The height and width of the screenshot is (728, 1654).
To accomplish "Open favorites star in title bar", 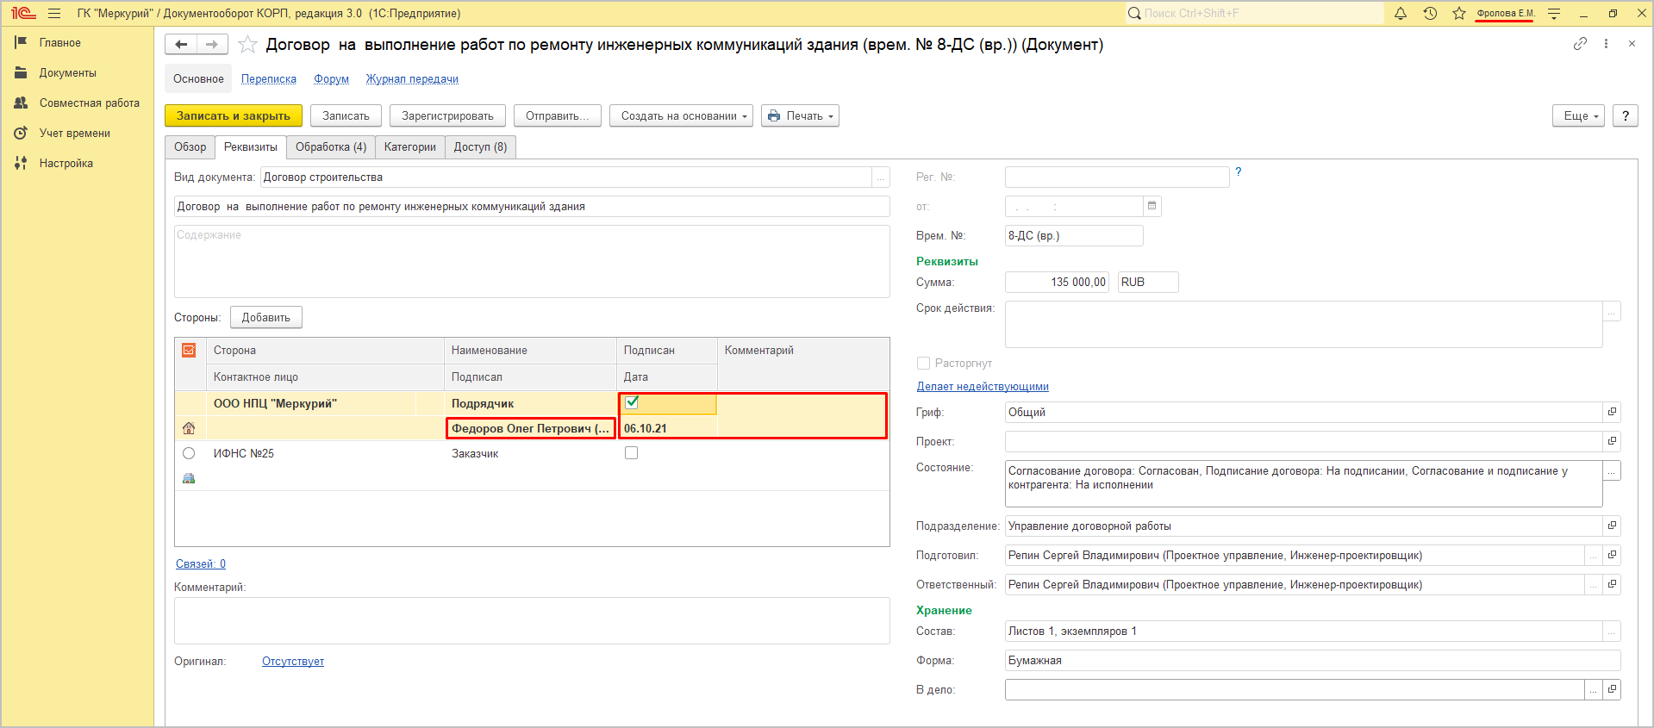I will (1459, 14).
